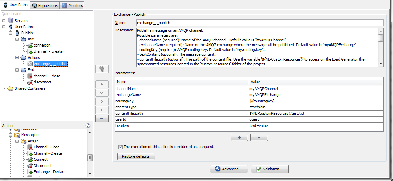Viewport: 393px width, 181px height.
Task: Click the Connect action icon under AMQP
Action: pos(30,159)
